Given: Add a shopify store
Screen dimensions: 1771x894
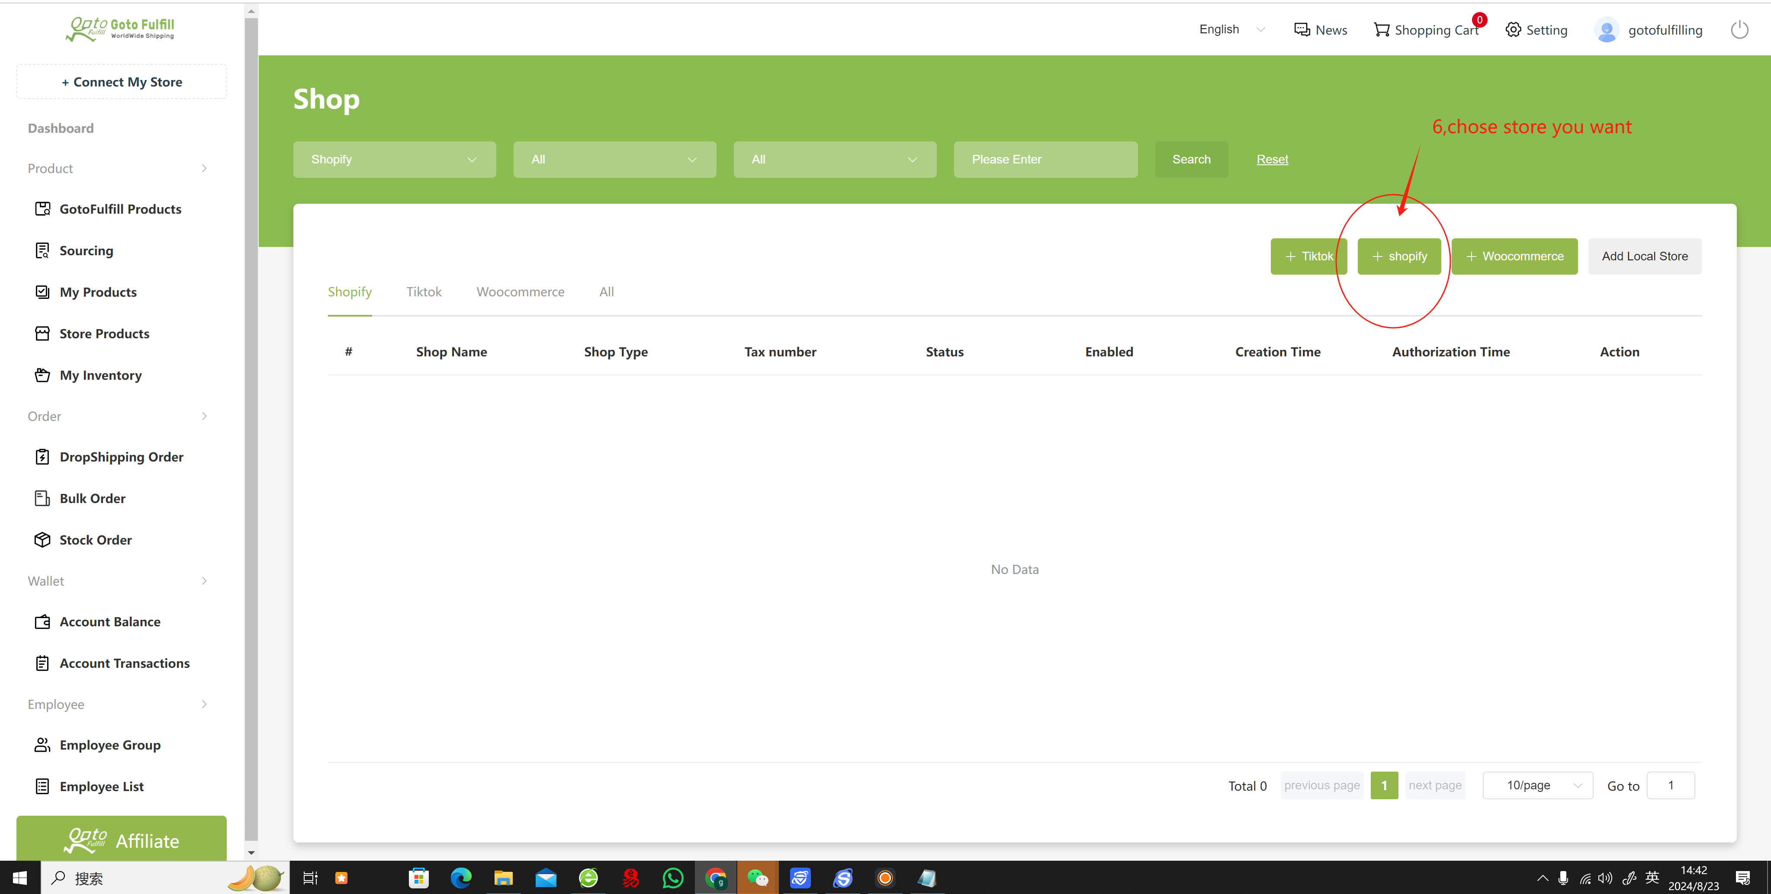Looking at the screenshot, I should point(1399,256).
